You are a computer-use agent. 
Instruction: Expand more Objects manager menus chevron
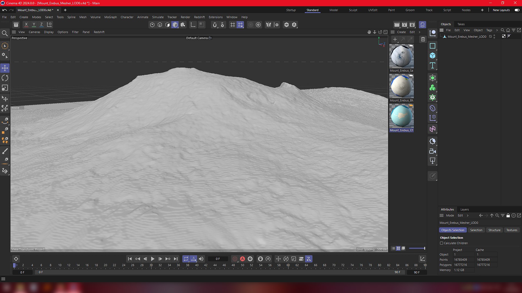[x=497, y=30]
